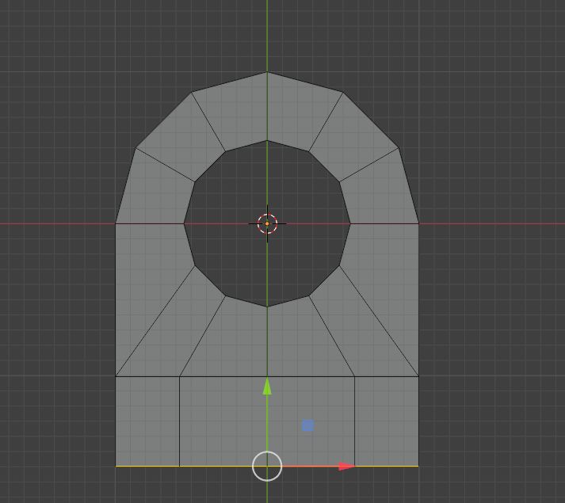Select the rightmost vertex of the circular hole

[350, 223]
